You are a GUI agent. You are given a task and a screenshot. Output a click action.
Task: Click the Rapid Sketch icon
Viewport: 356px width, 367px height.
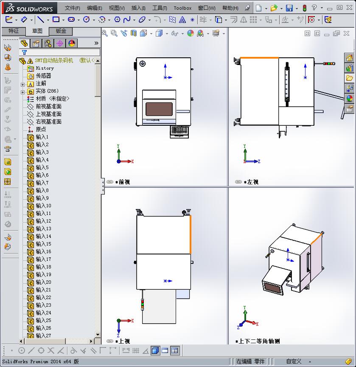click(328, 20)
